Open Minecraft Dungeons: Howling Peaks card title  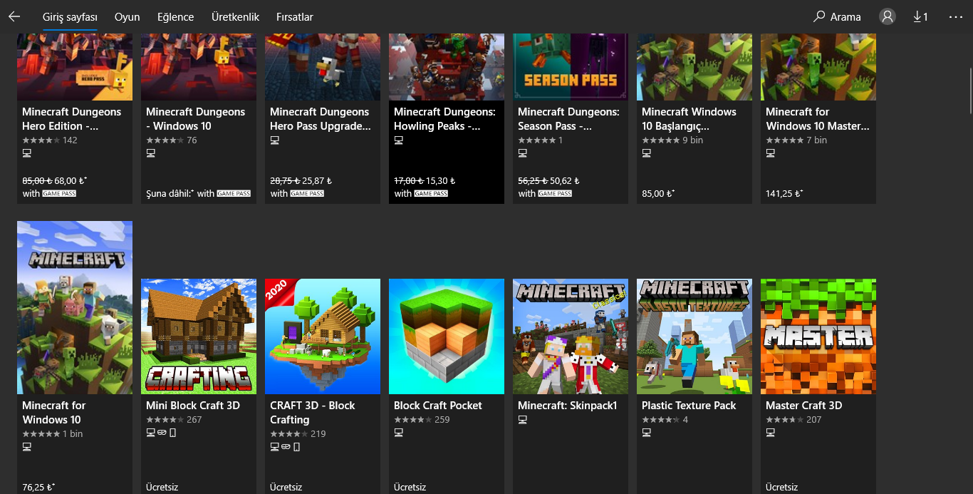(444, 118)
